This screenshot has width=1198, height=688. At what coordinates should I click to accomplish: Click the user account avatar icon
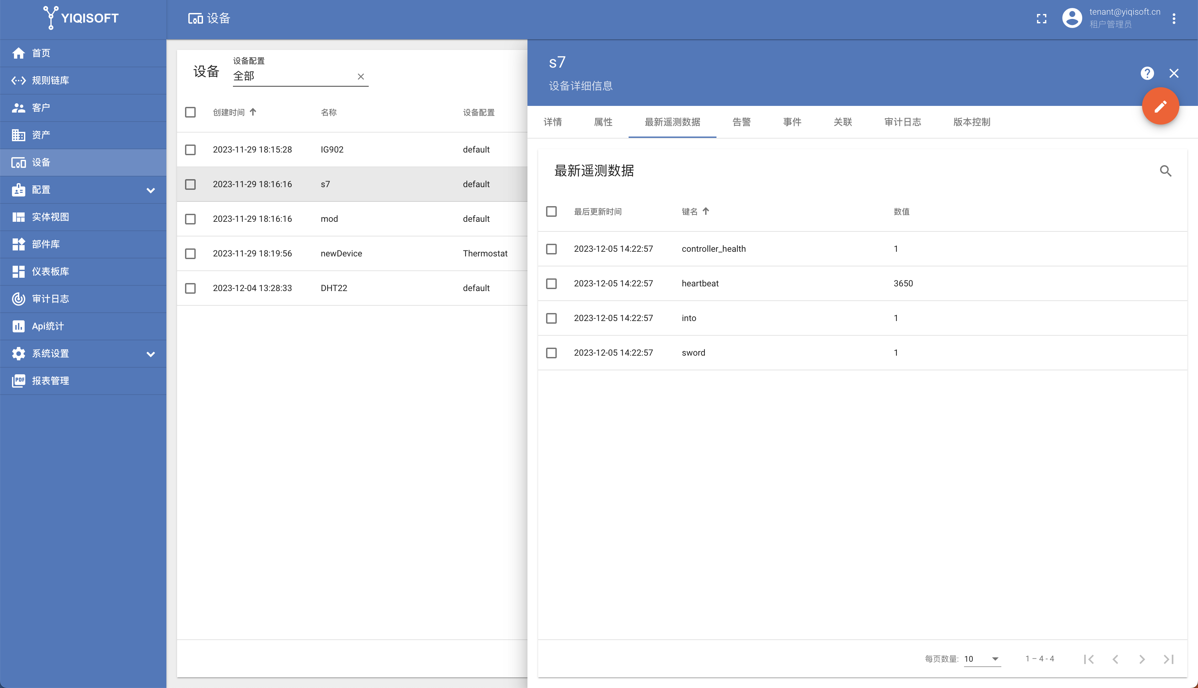[1072, 18]
